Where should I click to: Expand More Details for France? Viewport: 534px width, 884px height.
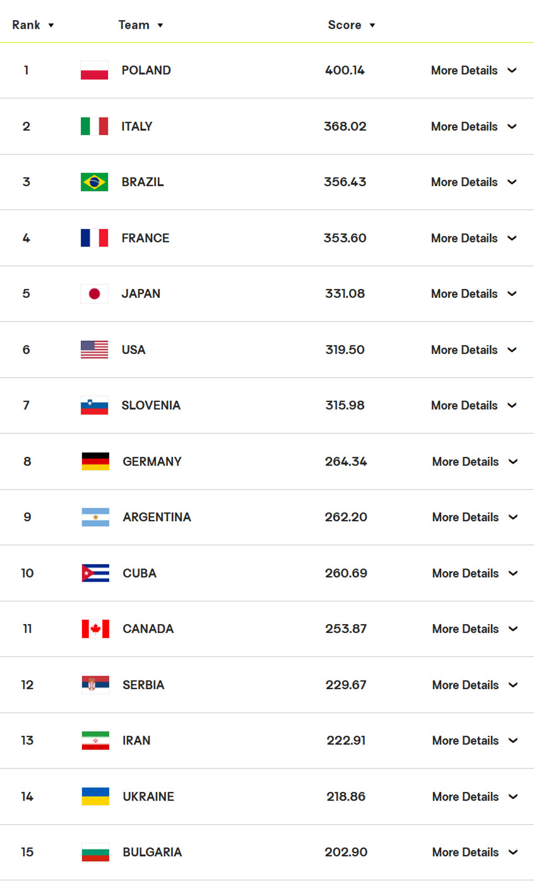pos(473,238)
